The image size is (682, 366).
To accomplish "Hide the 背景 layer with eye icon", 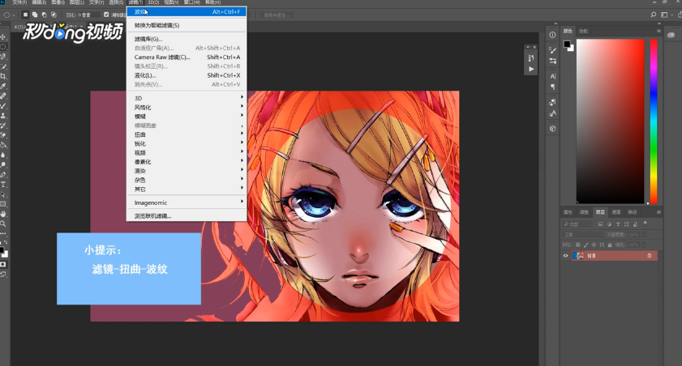I will (566, 256).
